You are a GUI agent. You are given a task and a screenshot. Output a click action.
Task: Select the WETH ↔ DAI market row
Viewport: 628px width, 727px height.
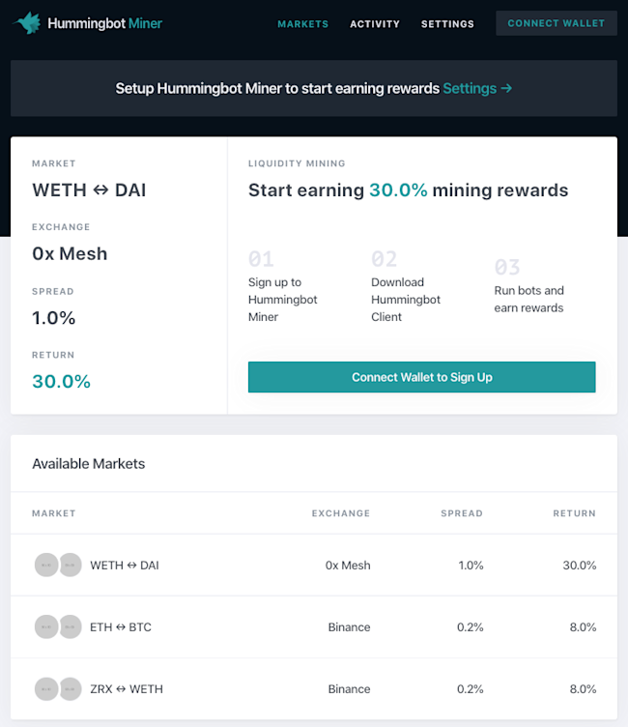pos(314,565)
